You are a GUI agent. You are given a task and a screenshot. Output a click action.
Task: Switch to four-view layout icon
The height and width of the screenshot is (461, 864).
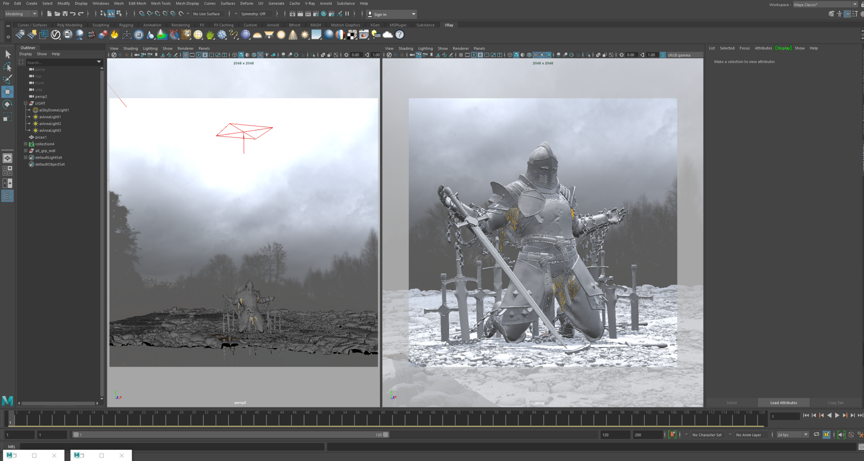point(8,171)
